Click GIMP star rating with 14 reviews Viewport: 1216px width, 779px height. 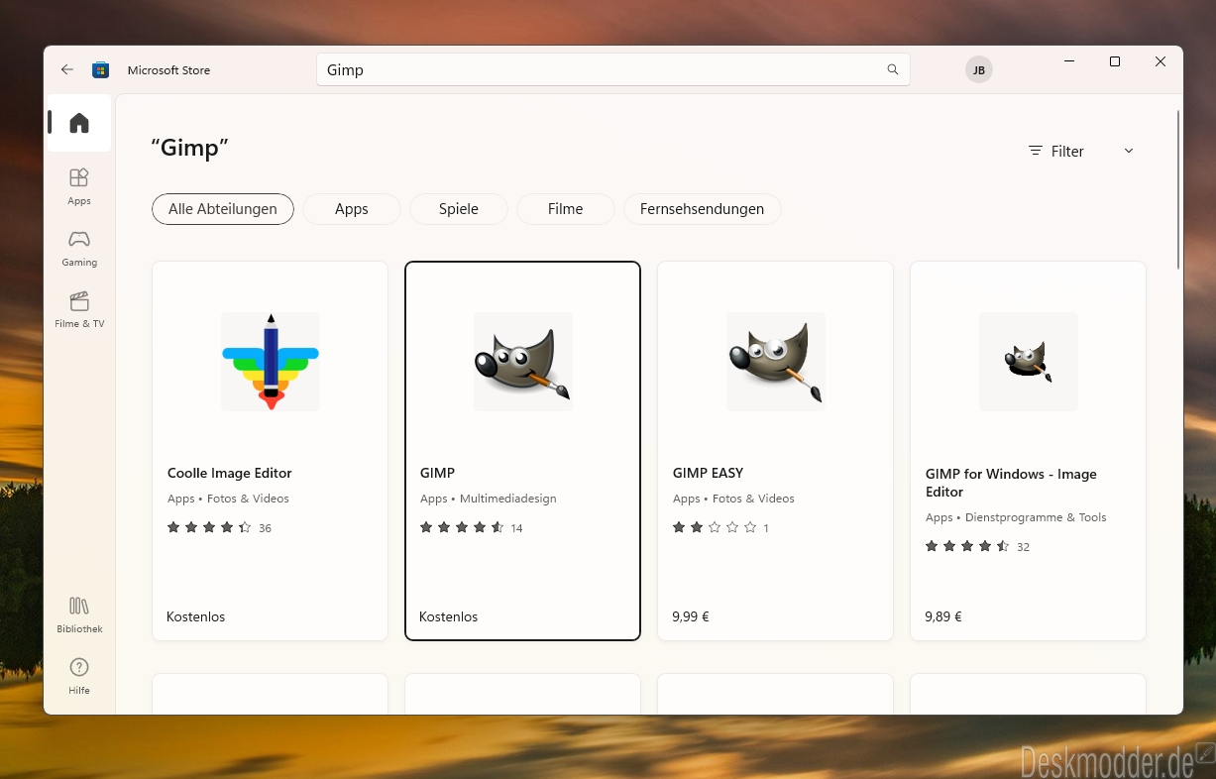pos(462,528)
